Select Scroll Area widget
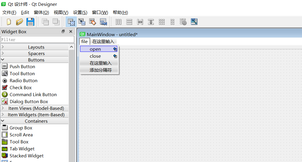 tap(21, 135)
